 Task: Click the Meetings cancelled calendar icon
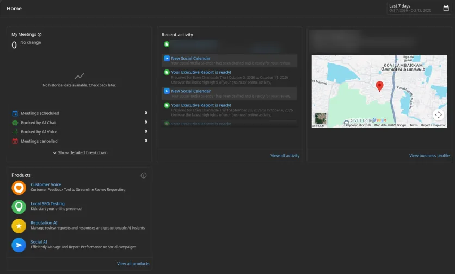[x=15, y=141]
